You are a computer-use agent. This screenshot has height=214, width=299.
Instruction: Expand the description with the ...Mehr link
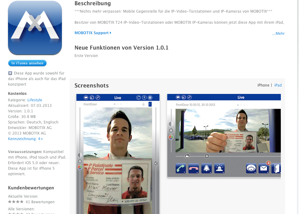278,34
